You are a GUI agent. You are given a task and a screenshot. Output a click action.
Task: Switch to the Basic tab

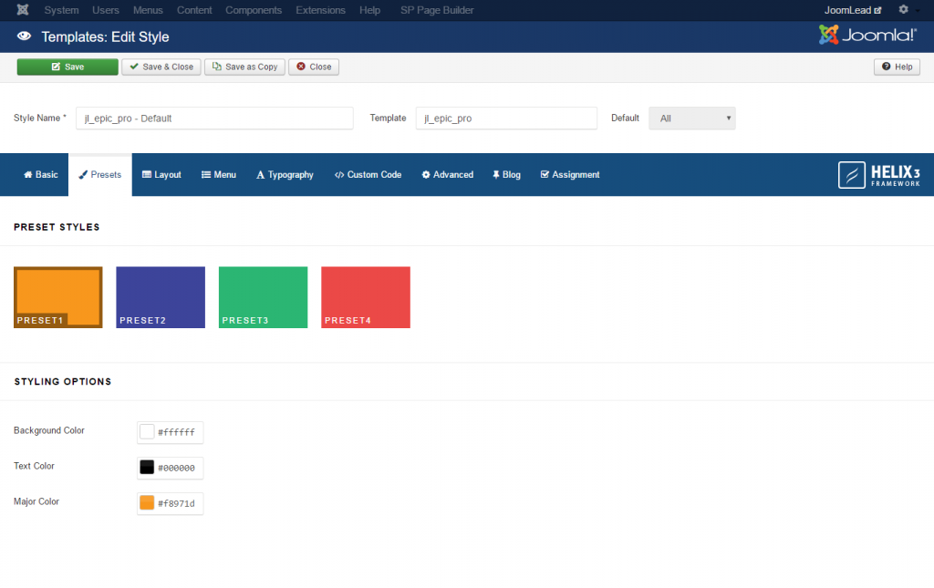40,174
